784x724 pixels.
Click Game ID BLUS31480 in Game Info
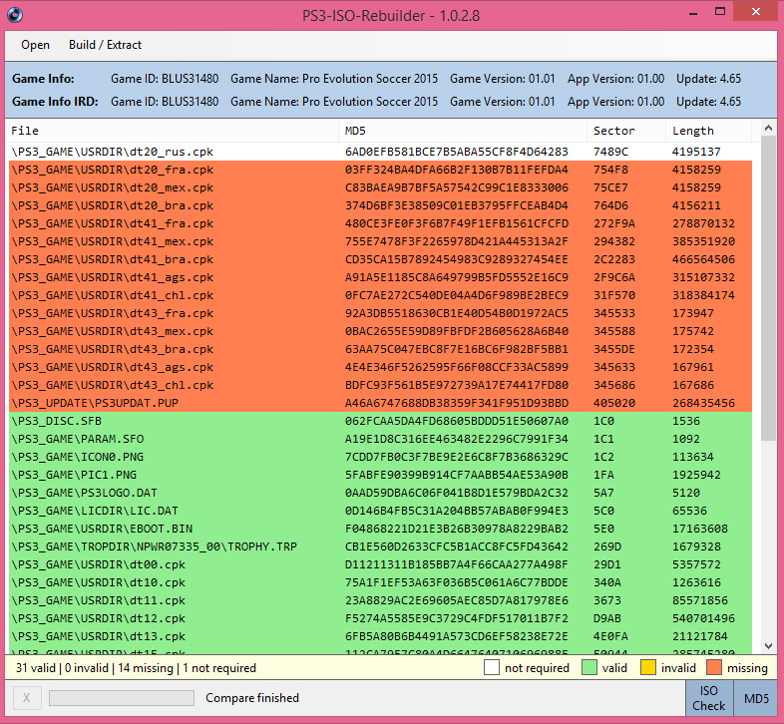click(165, 79)
